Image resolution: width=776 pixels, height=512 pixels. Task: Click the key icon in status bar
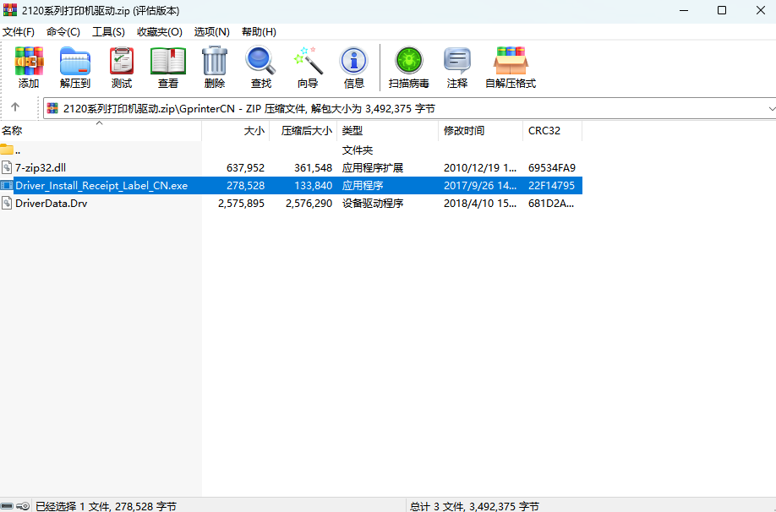pyautogui.click(x=23, y=506)
